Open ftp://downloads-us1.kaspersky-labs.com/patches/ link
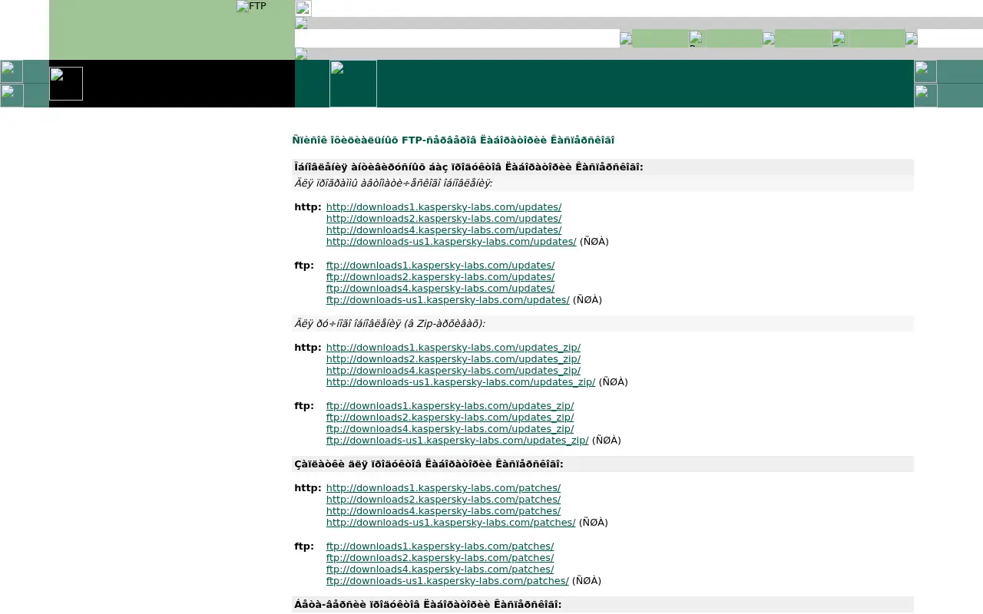The width and height of the screenshot is (983, 614). pyautogui.click(x=448, y=581)
